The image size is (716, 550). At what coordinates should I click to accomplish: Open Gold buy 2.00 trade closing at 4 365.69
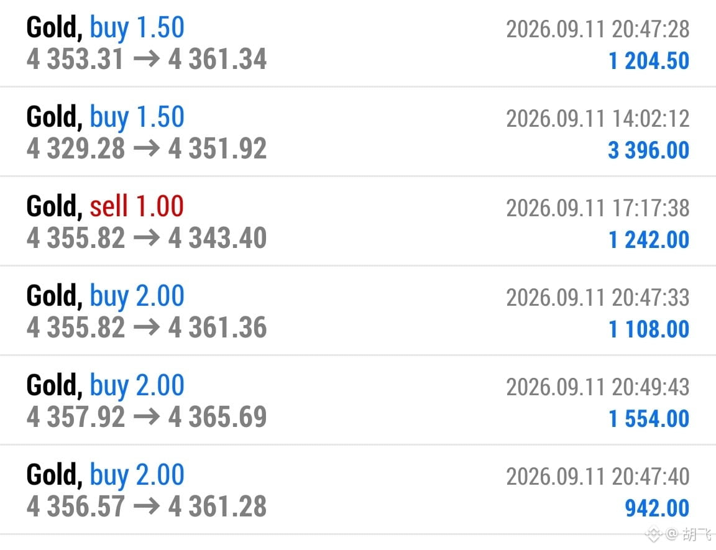[x=358, y=400]
